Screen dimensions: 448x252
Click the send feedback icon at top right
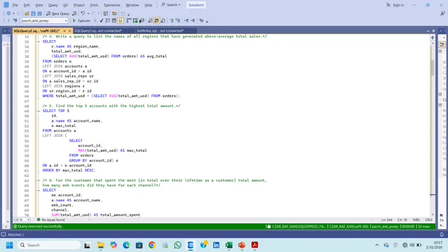(x=442, y=13)
